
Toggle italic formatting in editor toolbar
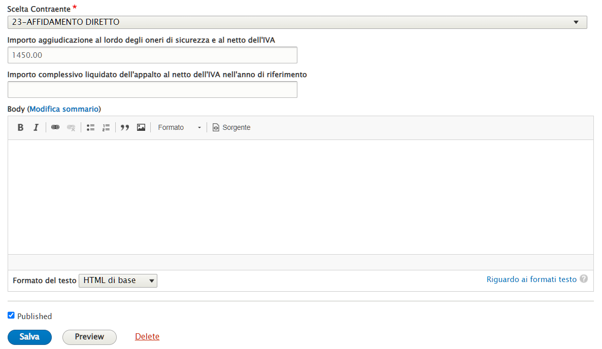coord(36,127)
